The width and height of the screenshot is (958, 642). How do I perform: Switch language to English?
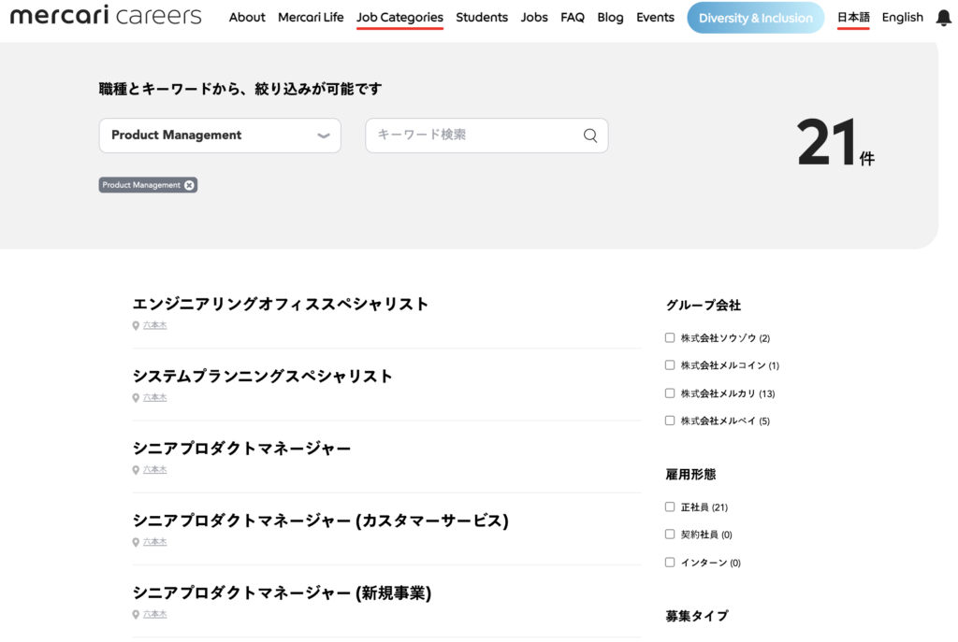coord(902,18)
